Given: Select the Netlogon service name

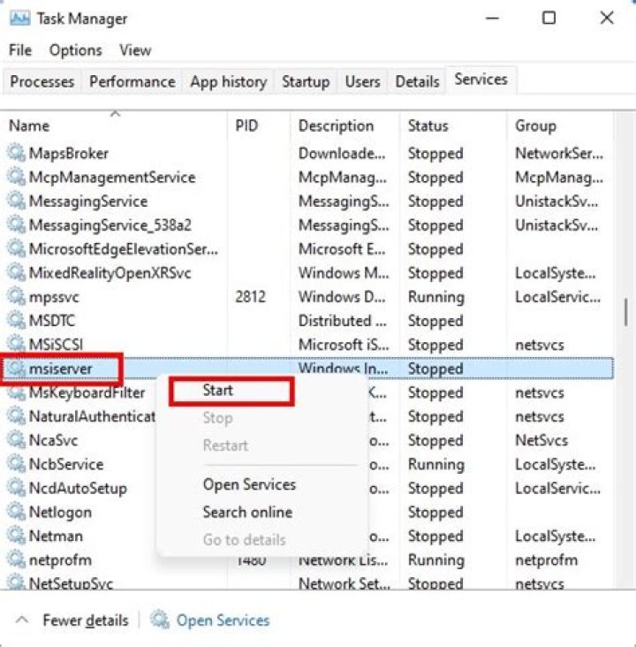Looking at the screenshot, I should tap(60, 513).
